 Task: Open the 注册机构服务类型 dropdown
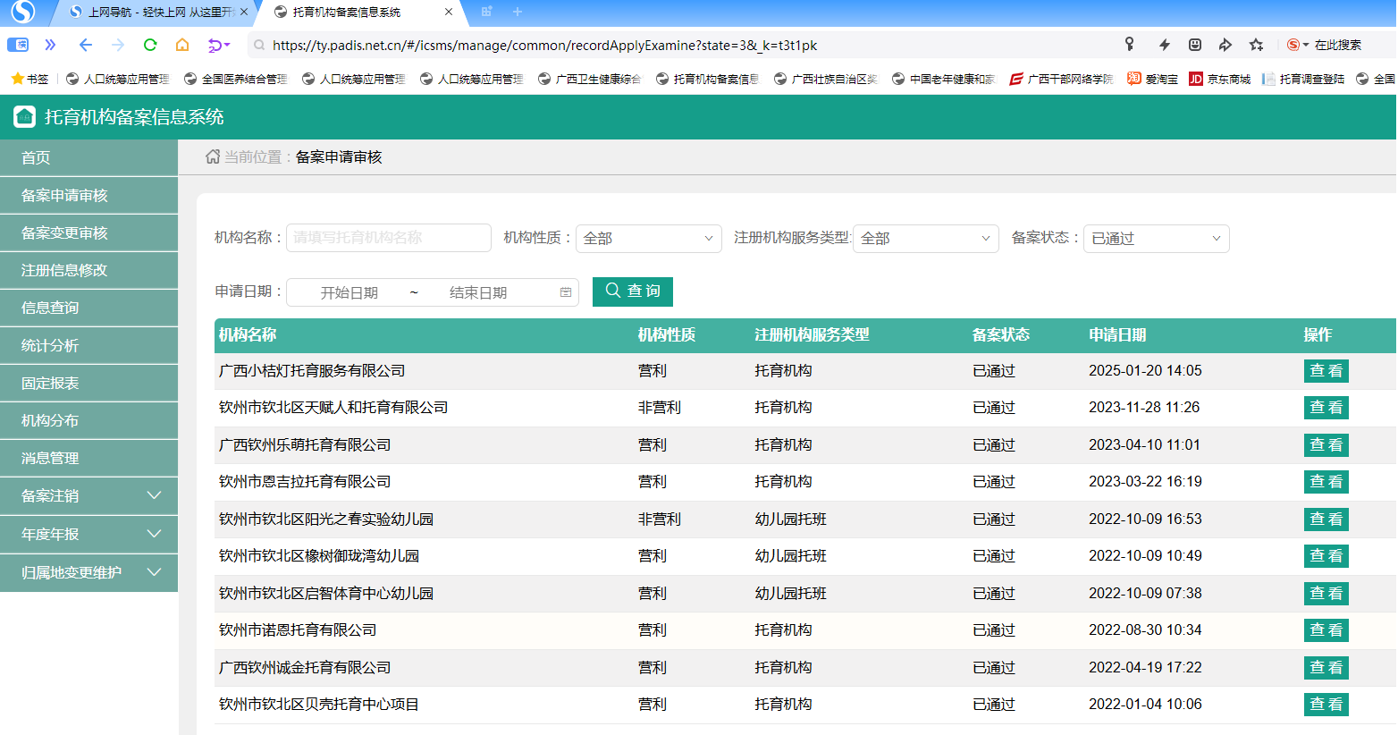(925, 239)
